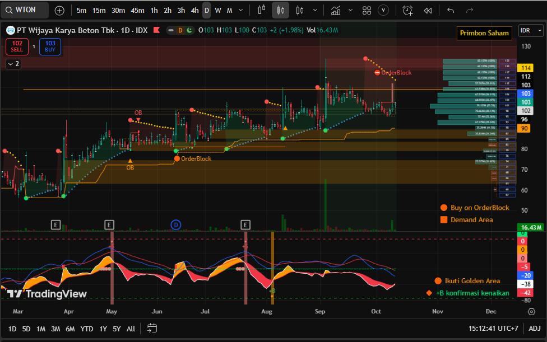This screenshot has height=342, width=547.
Task: Select the YTD date range
Action: pos(87,329)
